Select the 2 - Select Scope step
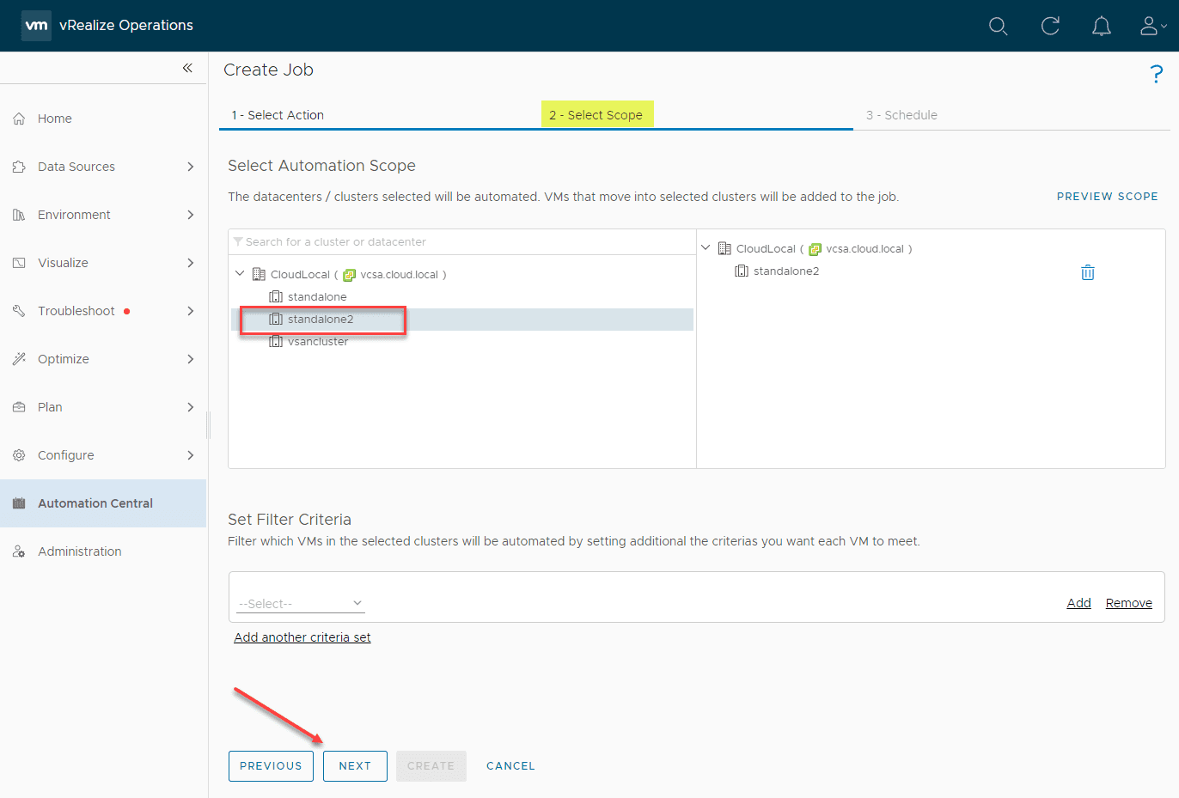1179x798 pixels. 596,115
